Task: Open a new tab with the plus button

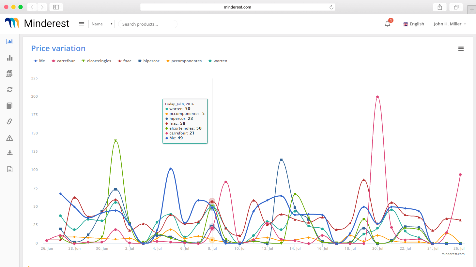Action: point(472,10)
